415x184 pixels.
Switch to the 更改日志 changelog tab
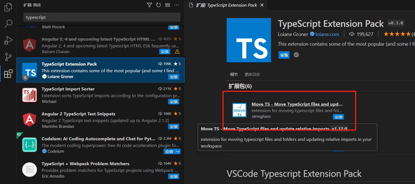pos(252,74)
